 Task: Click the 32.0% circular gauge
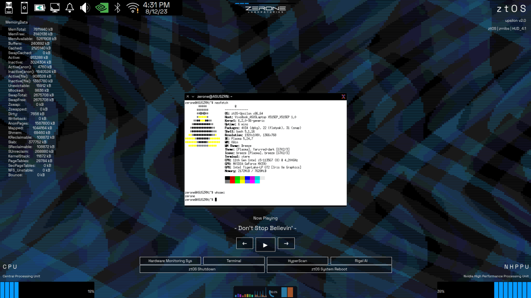273,292
